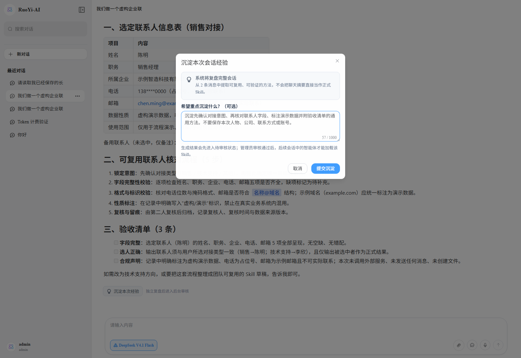Click the chat bubble icon next to 你好
Screen dimensions: 521x358
pos(12,135)
